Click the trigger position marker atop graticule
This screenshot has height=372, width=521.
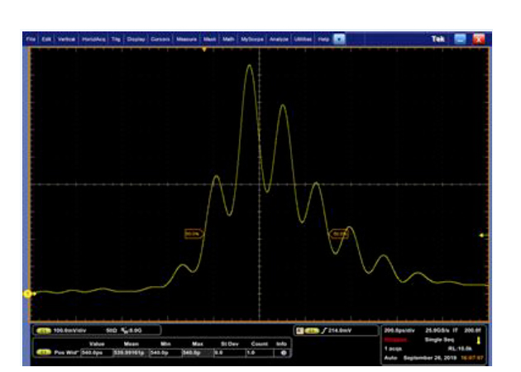tap(204, 50)
